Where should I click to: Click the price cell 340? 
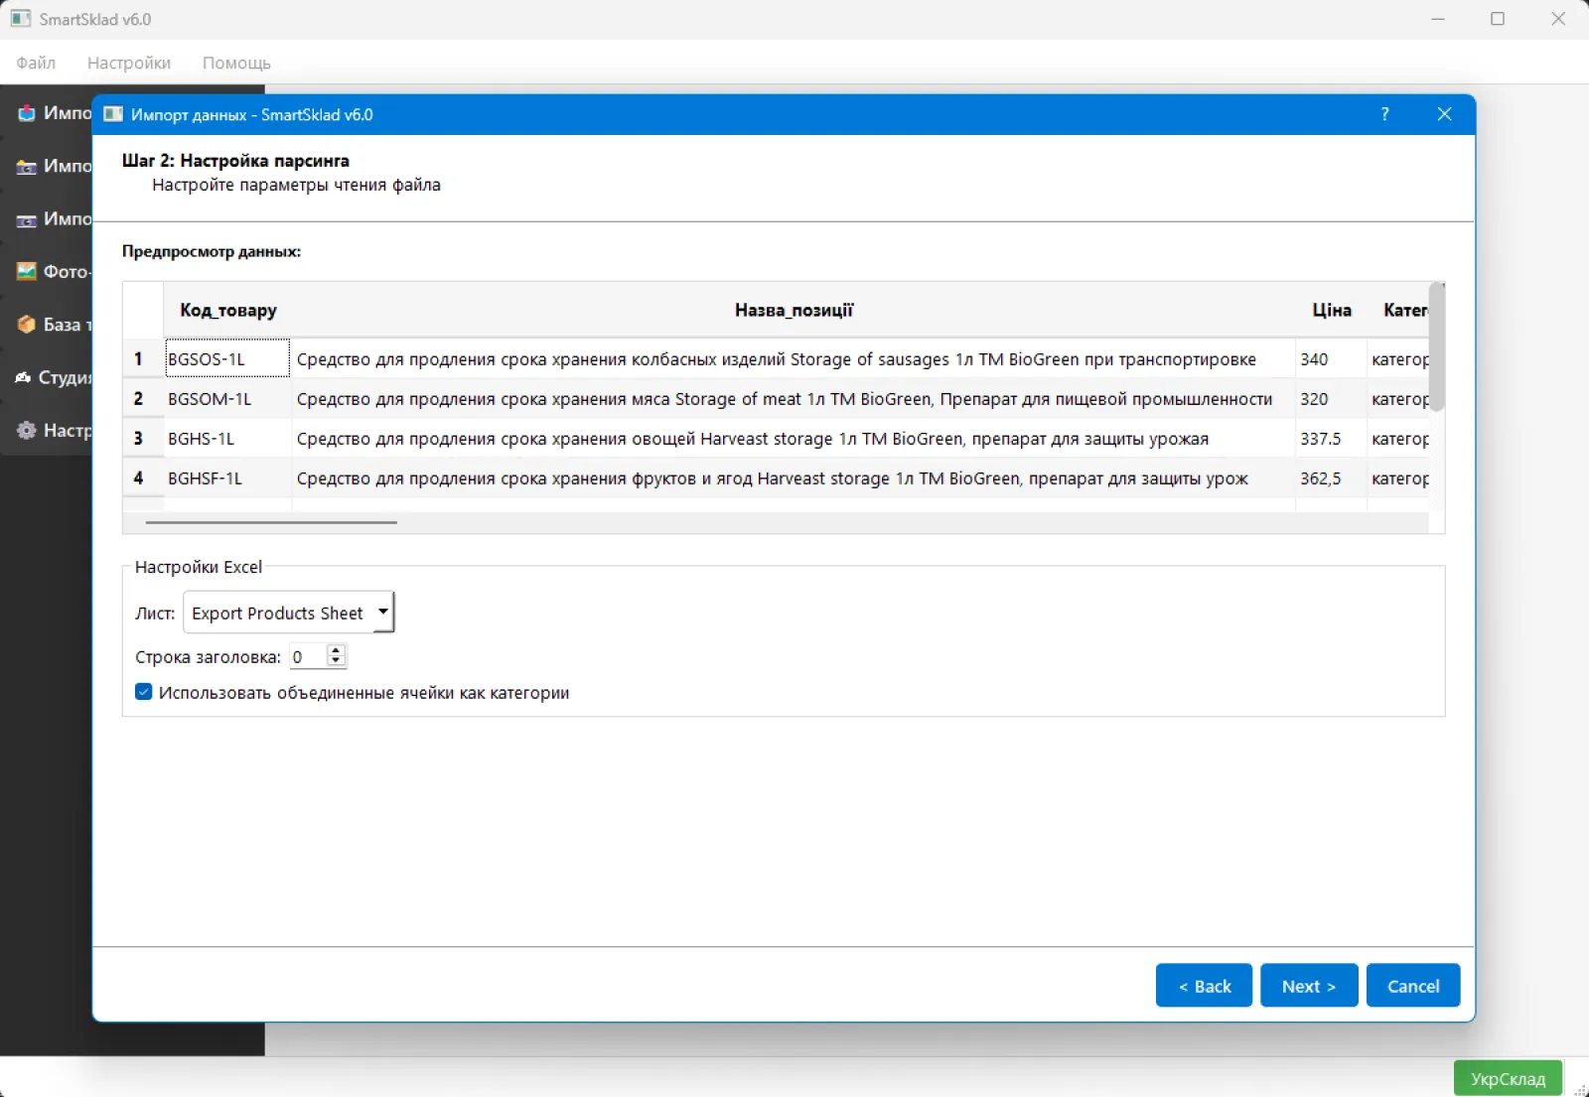click(x=1332, y=358)
